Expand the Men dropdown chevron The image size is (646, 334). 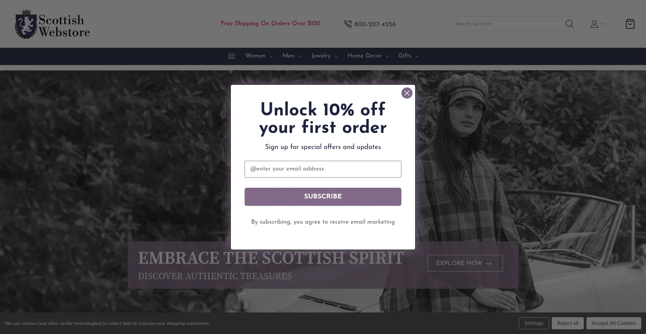pos(300,57)
